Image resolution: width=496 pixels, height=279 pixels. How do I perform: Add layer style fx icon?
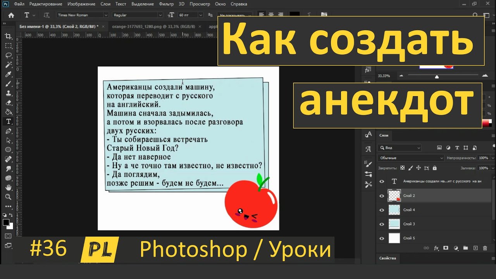(436, 248)
